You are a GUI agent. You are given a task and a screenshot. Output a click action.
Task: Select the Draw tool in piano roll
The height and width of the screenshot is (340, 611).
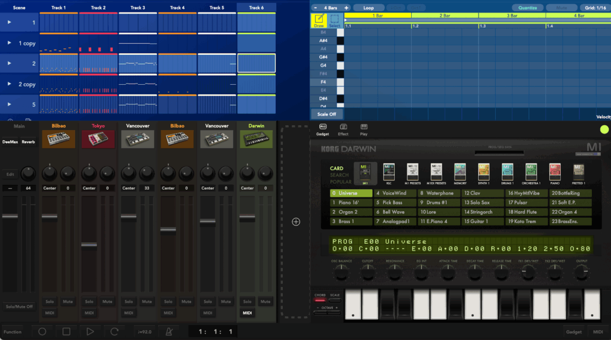click(319, 21)
